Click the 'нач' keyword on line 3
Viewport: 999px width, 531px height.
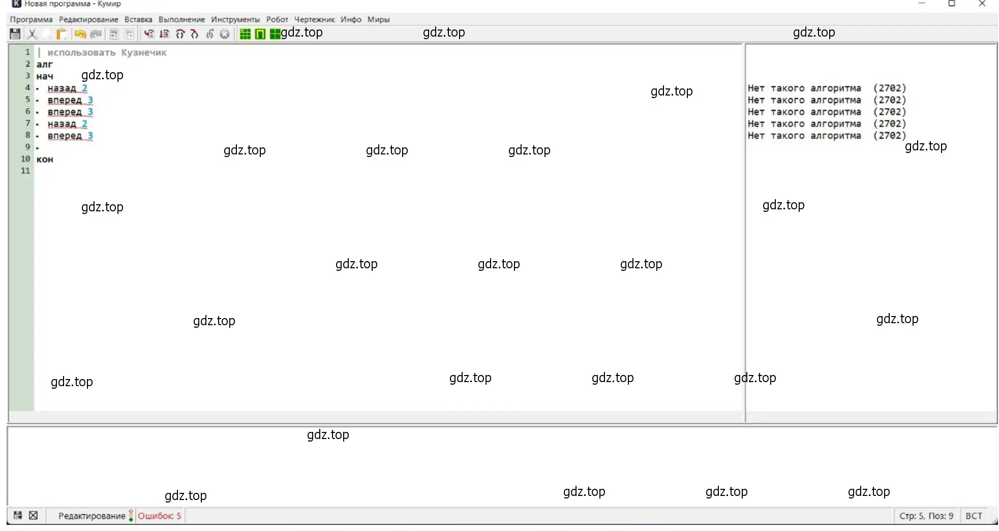pyautogui.click(x=45, y=76)
